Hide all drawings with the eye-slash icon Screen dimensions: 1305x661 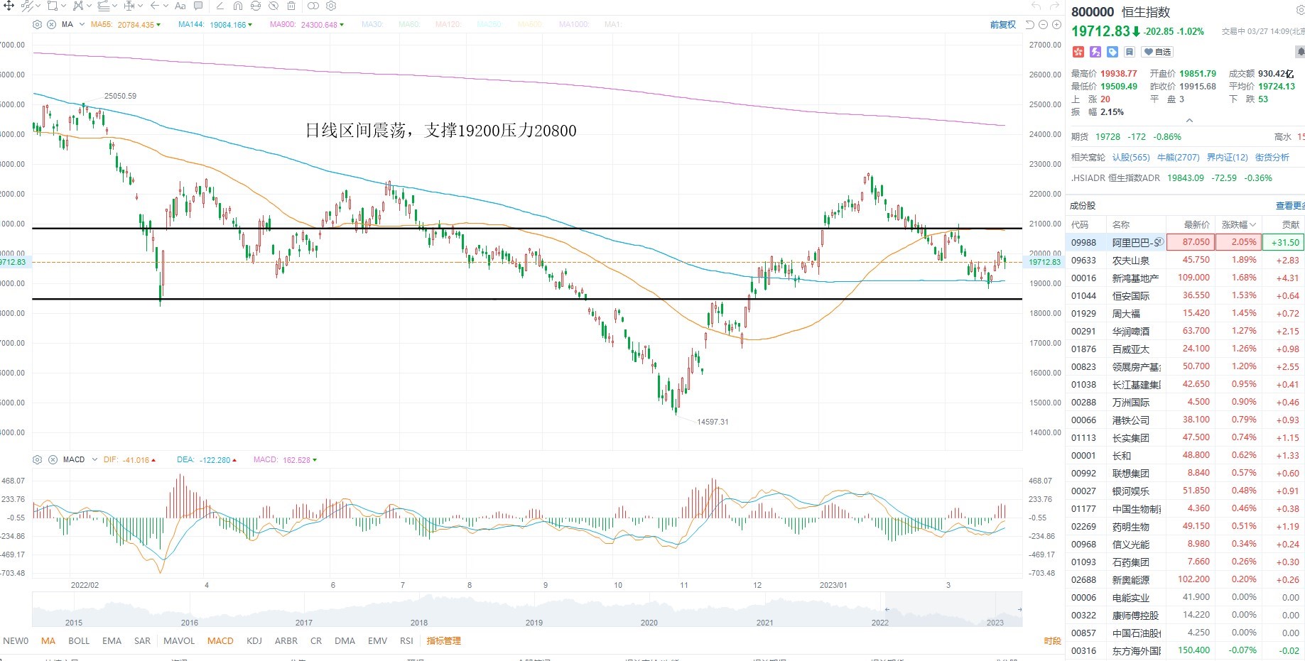(274, 6)
